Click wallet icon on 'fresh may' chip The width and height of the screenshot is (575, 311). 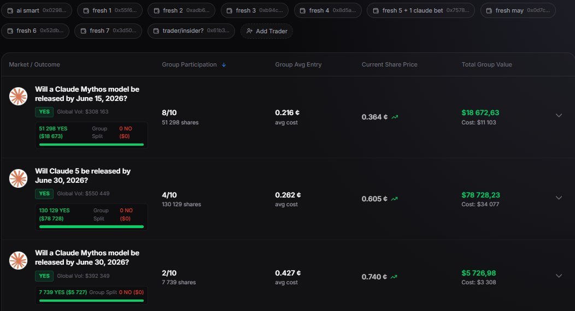[489, 10]
